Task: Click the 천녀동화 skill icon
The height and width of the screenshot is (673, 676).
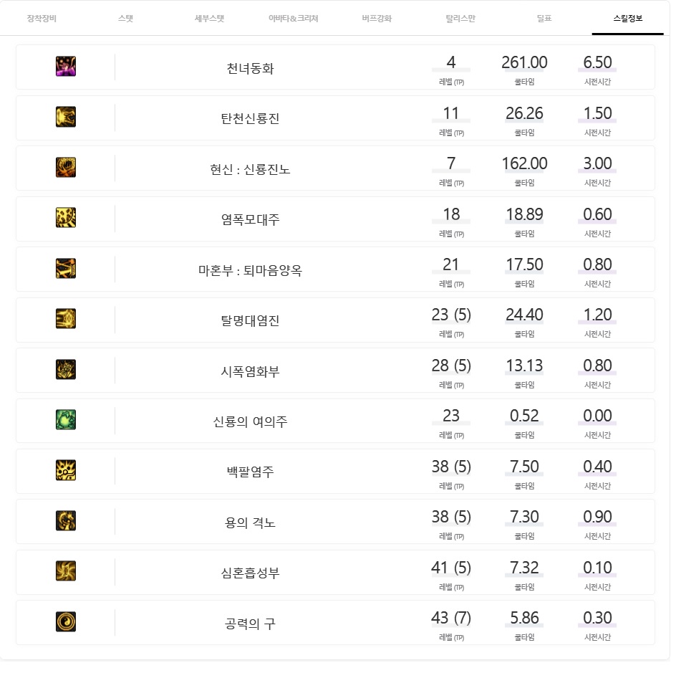Action: pos(66,67)
